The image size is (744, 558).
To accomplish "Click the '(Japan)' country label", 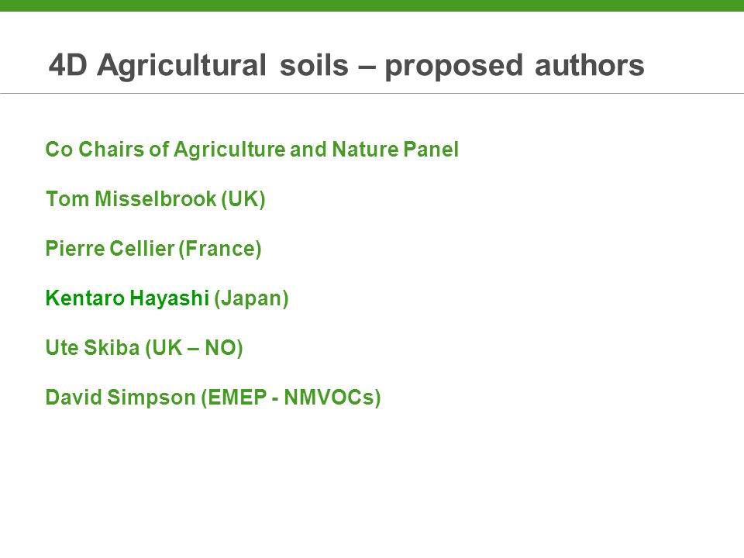I will click(x=251, y=298).
